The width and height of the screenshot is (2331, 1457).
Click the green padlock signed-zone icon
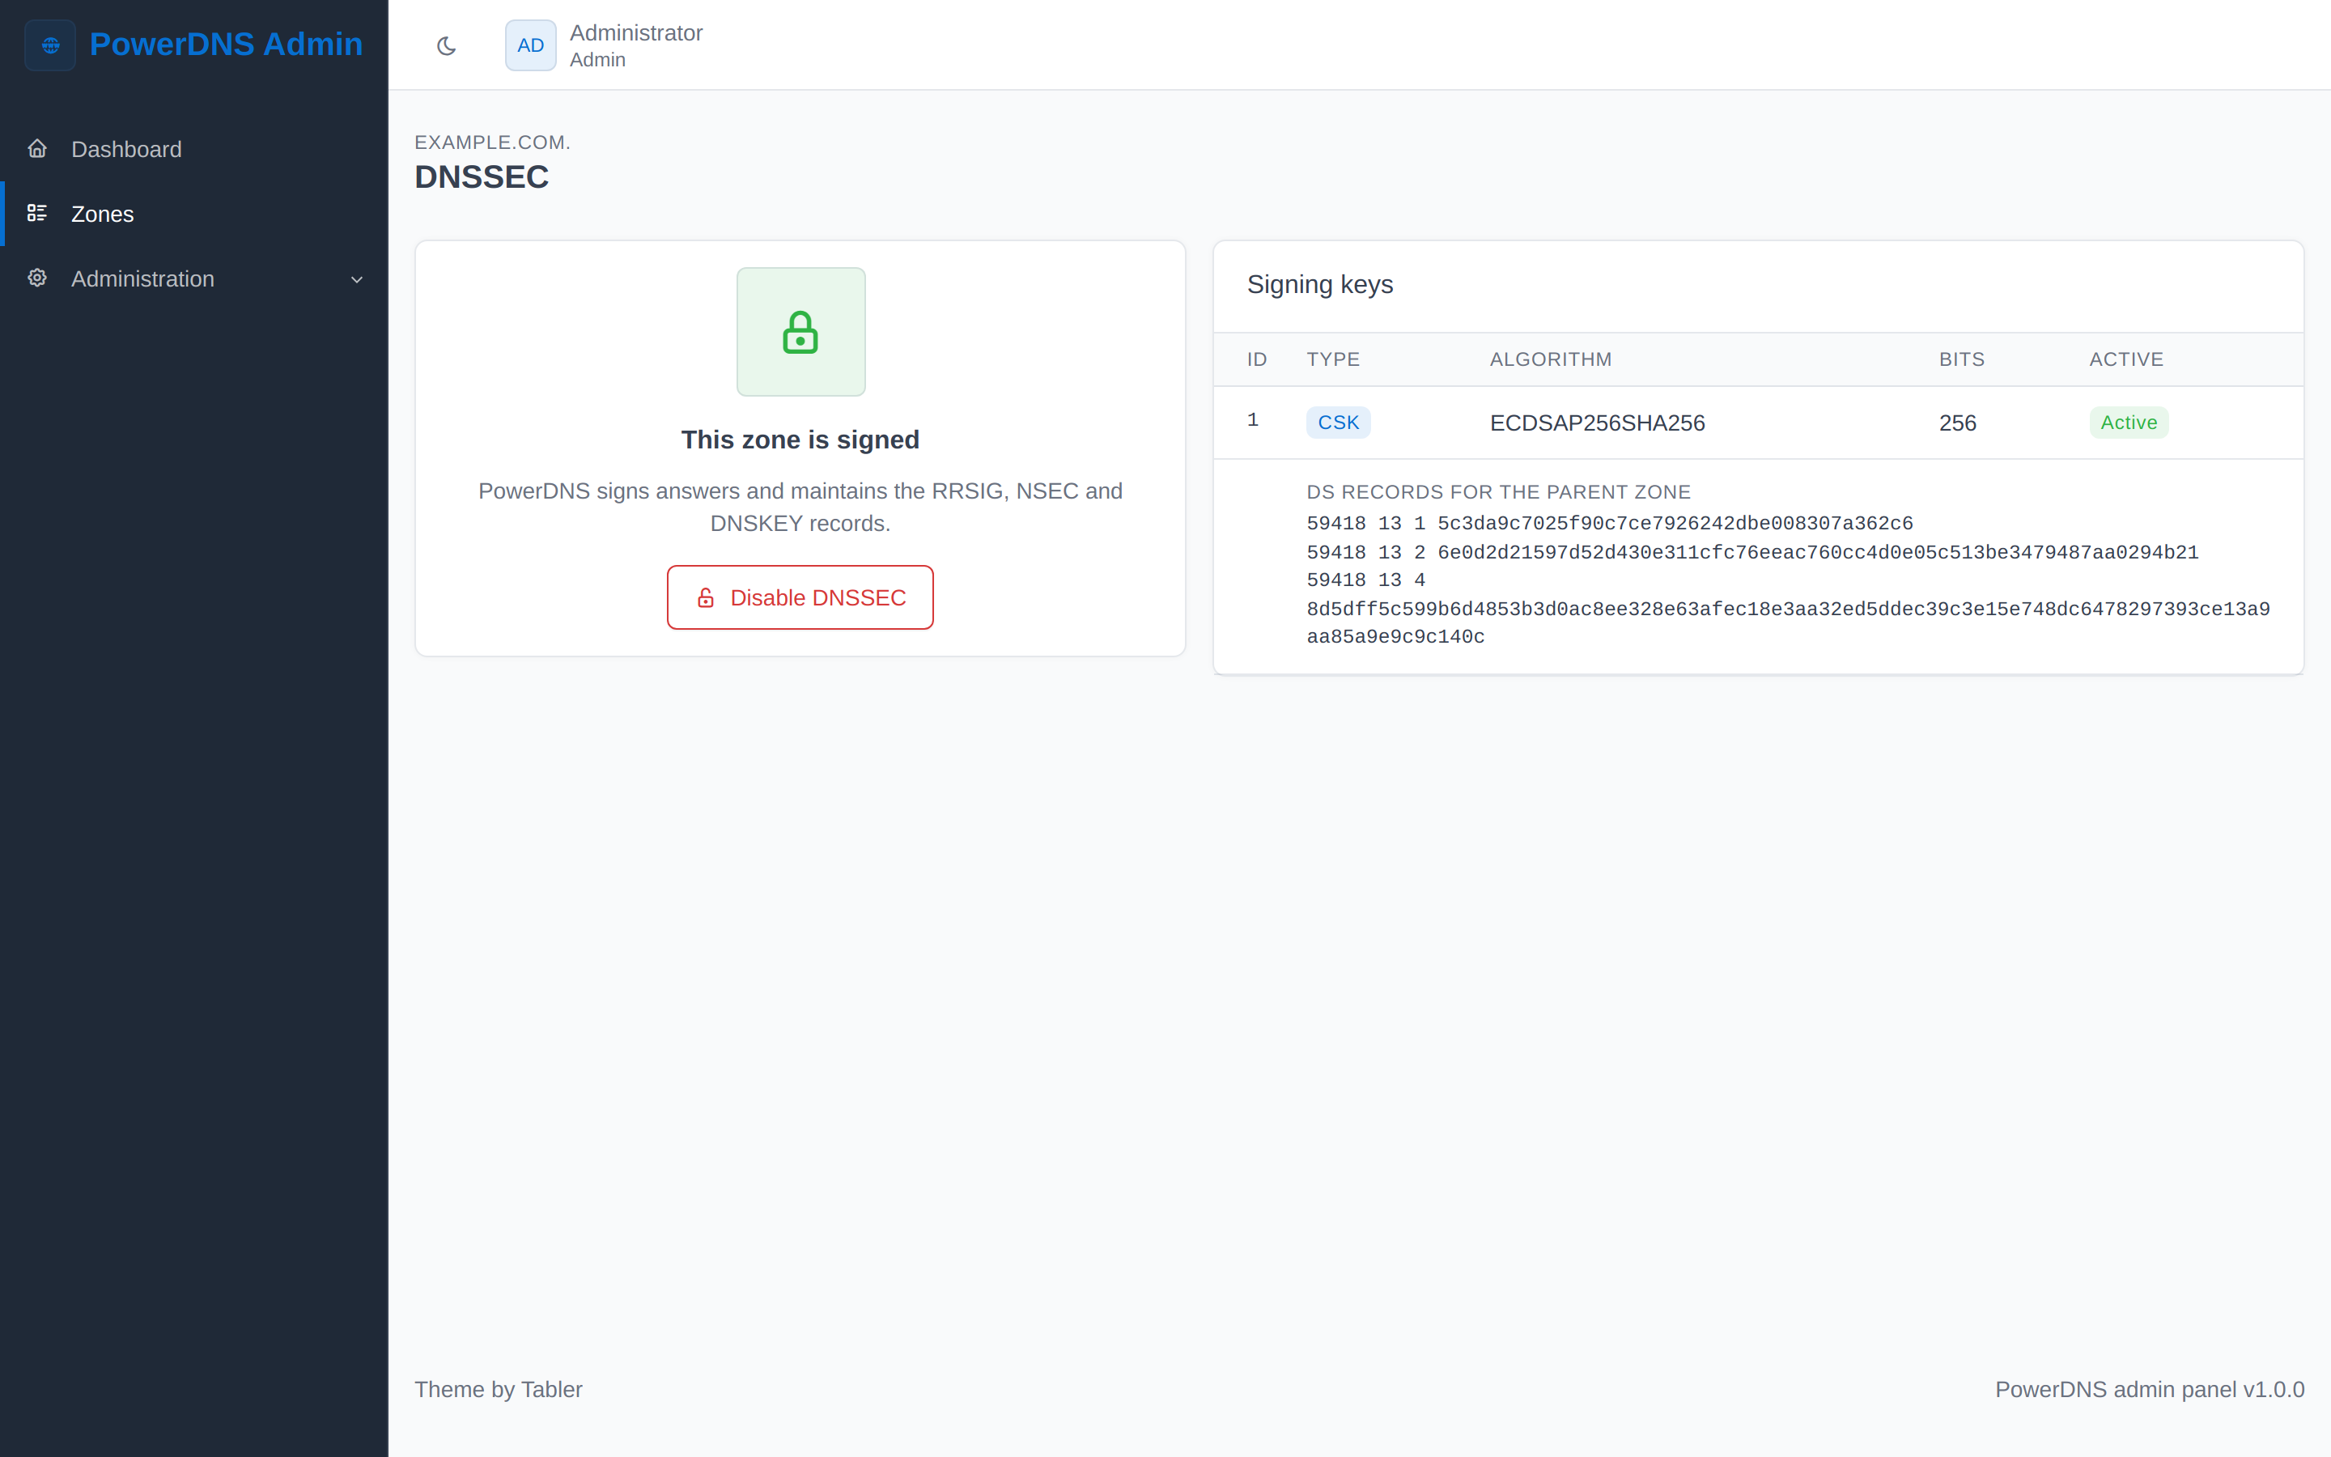pos(800,332)
